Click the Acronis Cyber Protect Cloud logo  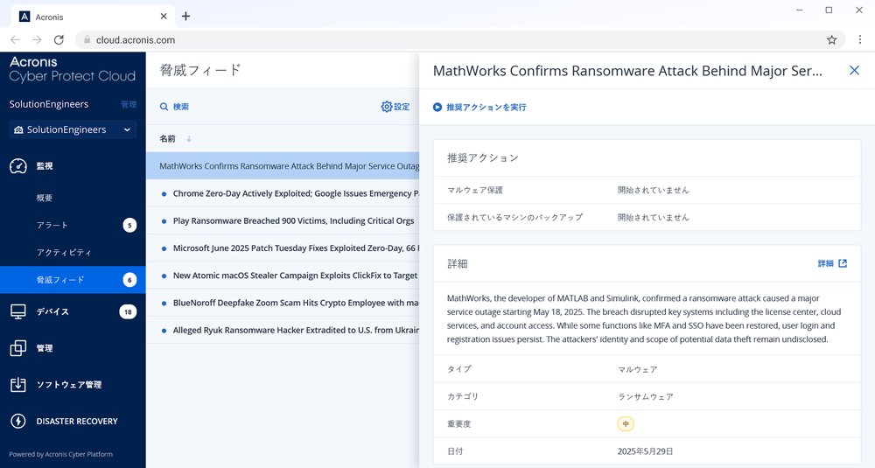pyautogui.click(x=72, y=69)
